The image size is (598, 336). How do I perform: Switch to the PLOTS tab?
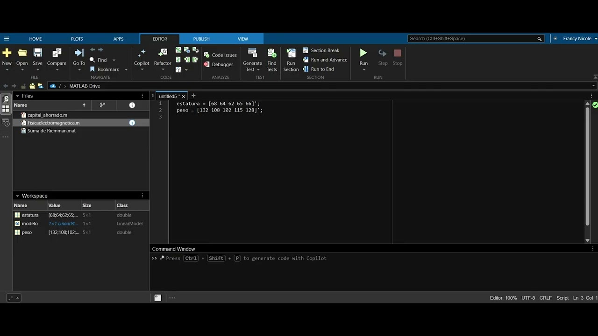(x=77, y=39)
